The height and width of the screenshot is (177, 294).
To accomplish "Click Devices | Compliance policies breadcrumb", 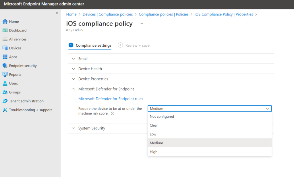I will click(108, 14).
